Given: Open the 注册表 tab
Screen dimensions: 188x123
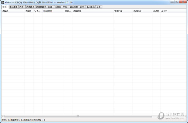Looking at the screenshot, I should (x=58, y=7).
